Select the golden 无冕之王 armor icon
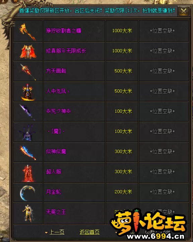 point(28,213)
